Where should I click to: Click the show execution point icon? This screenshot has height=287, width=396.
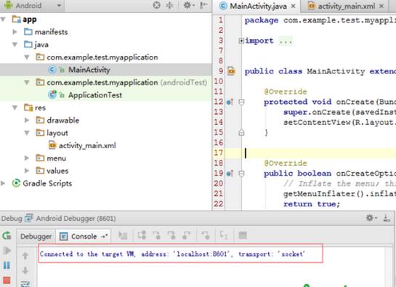click(123, 235)
